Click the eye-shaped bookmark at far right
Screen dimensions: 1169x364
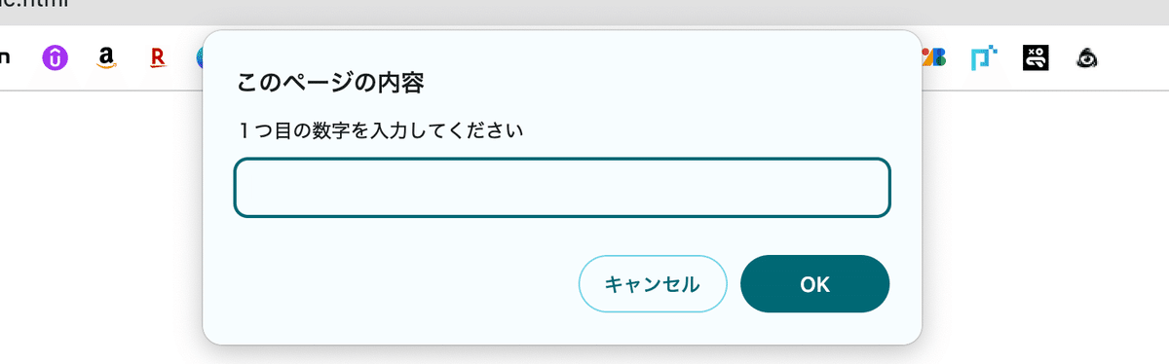click(1087, 58)
